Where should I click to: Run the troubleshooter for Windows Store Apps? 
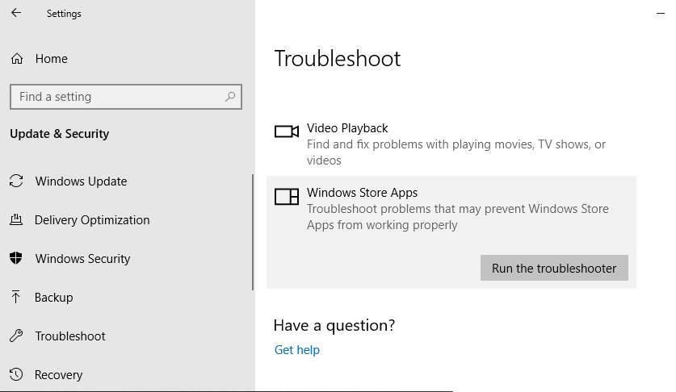pyautogui.click(x=554, y=268)
